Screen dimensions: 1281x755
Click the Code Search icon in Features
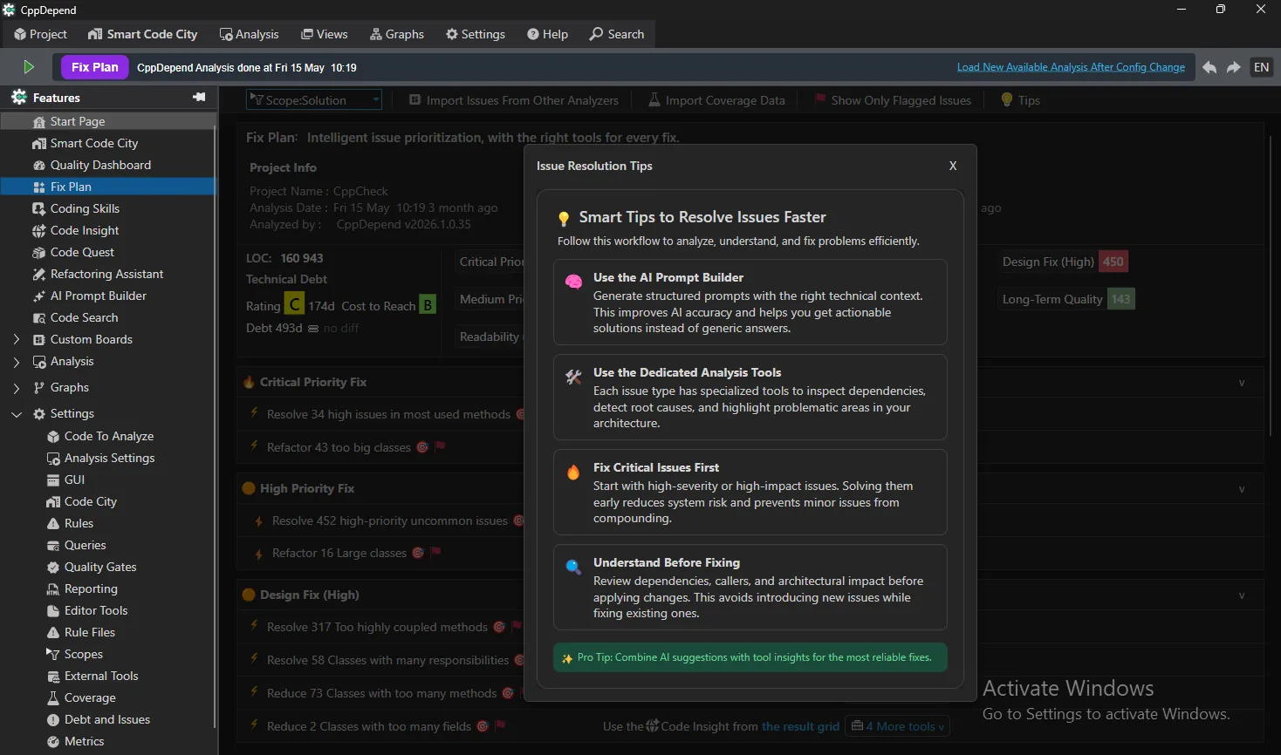tap(39, 317)
